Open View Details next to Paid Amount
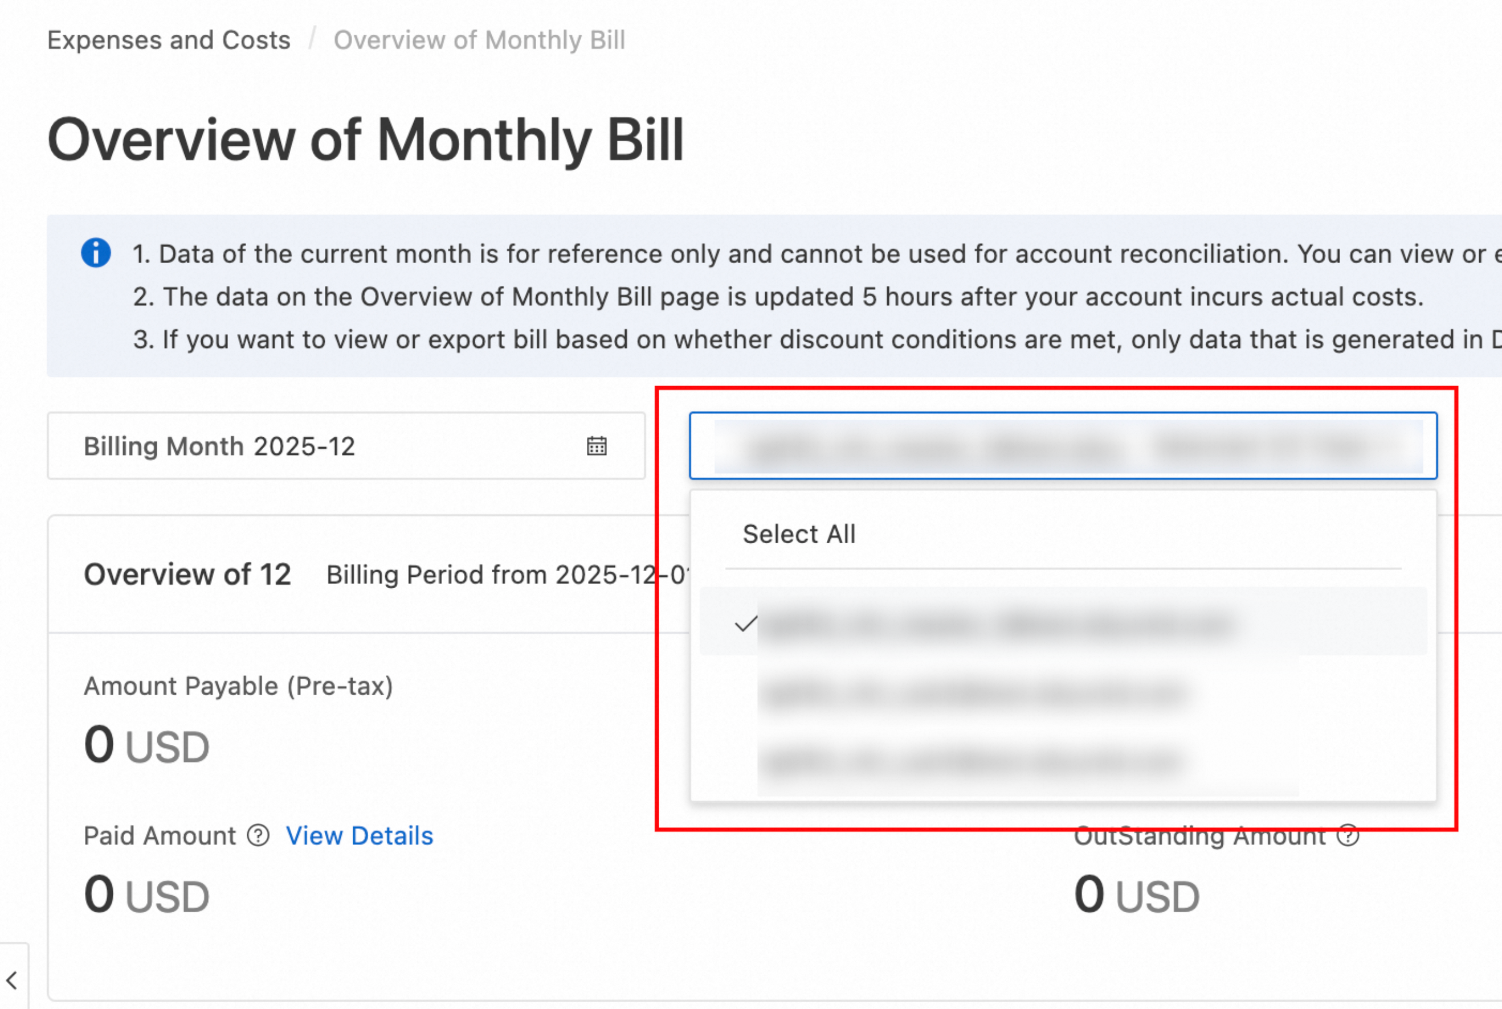This screenshot has height=1009, width=1502. [x=359, y=835]
